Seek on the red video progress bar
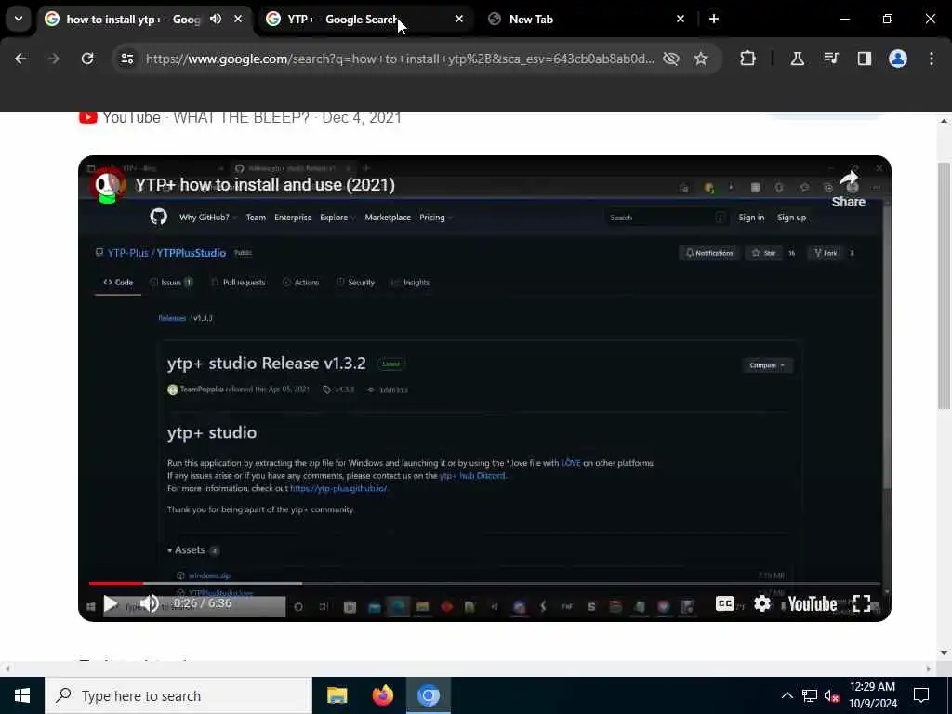Viewport: 952px width, 714px height. tap(483, 583)
